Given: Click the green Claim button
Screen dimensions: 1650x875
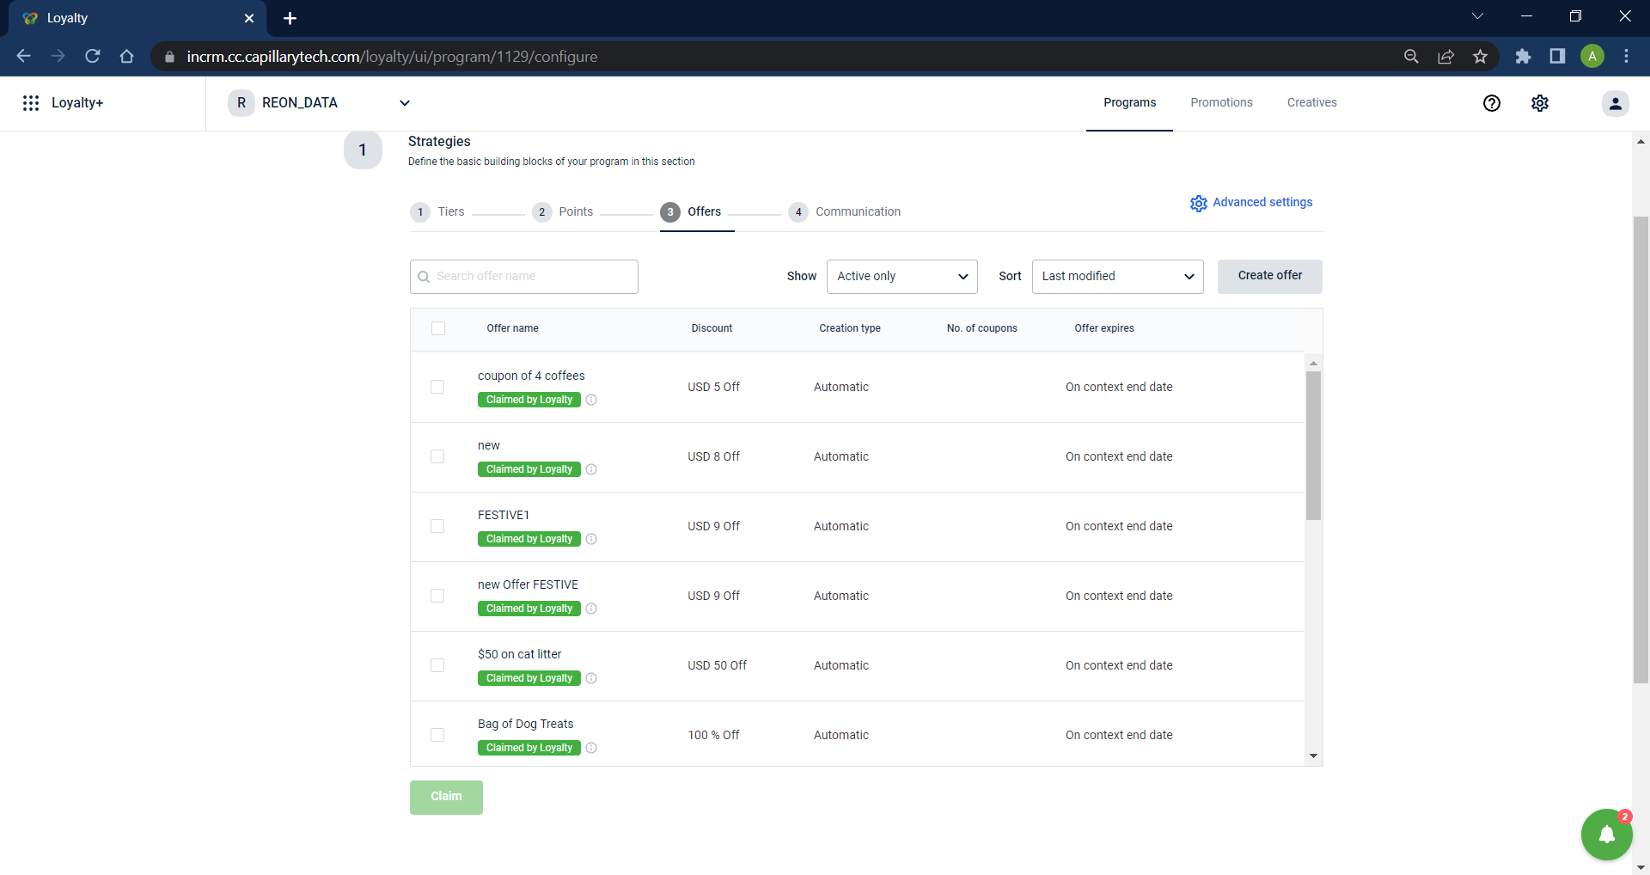Looking at the screenshot, I should [x=446, y=798].
